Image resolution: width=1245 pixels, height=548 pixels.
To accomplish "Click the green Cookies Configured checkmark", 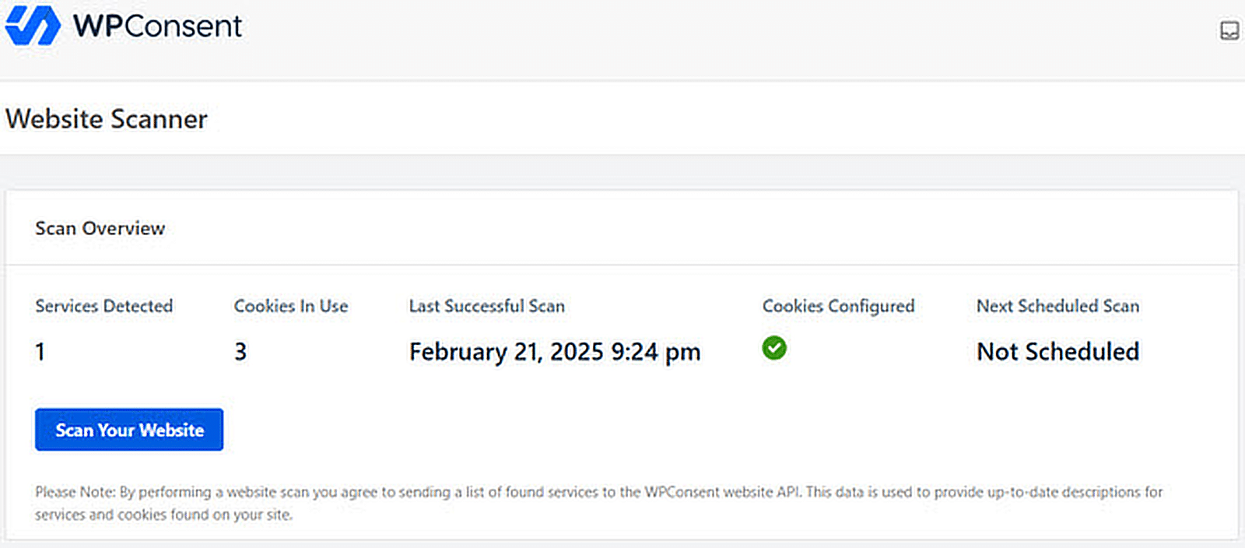I will (774, 348).
